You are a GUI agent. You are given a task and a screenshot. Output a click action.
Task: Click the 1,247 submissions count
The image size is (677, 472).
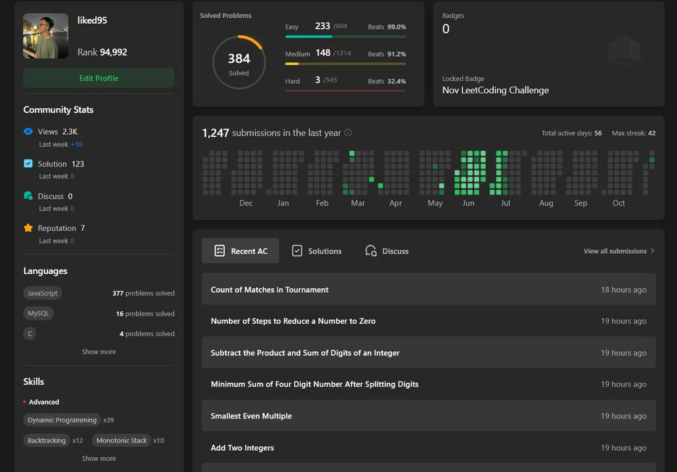click(x=216, y=133)
